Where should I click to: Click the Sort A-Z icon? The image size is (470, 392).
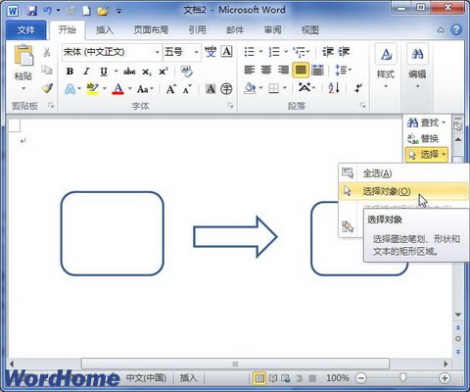point(334,87)
